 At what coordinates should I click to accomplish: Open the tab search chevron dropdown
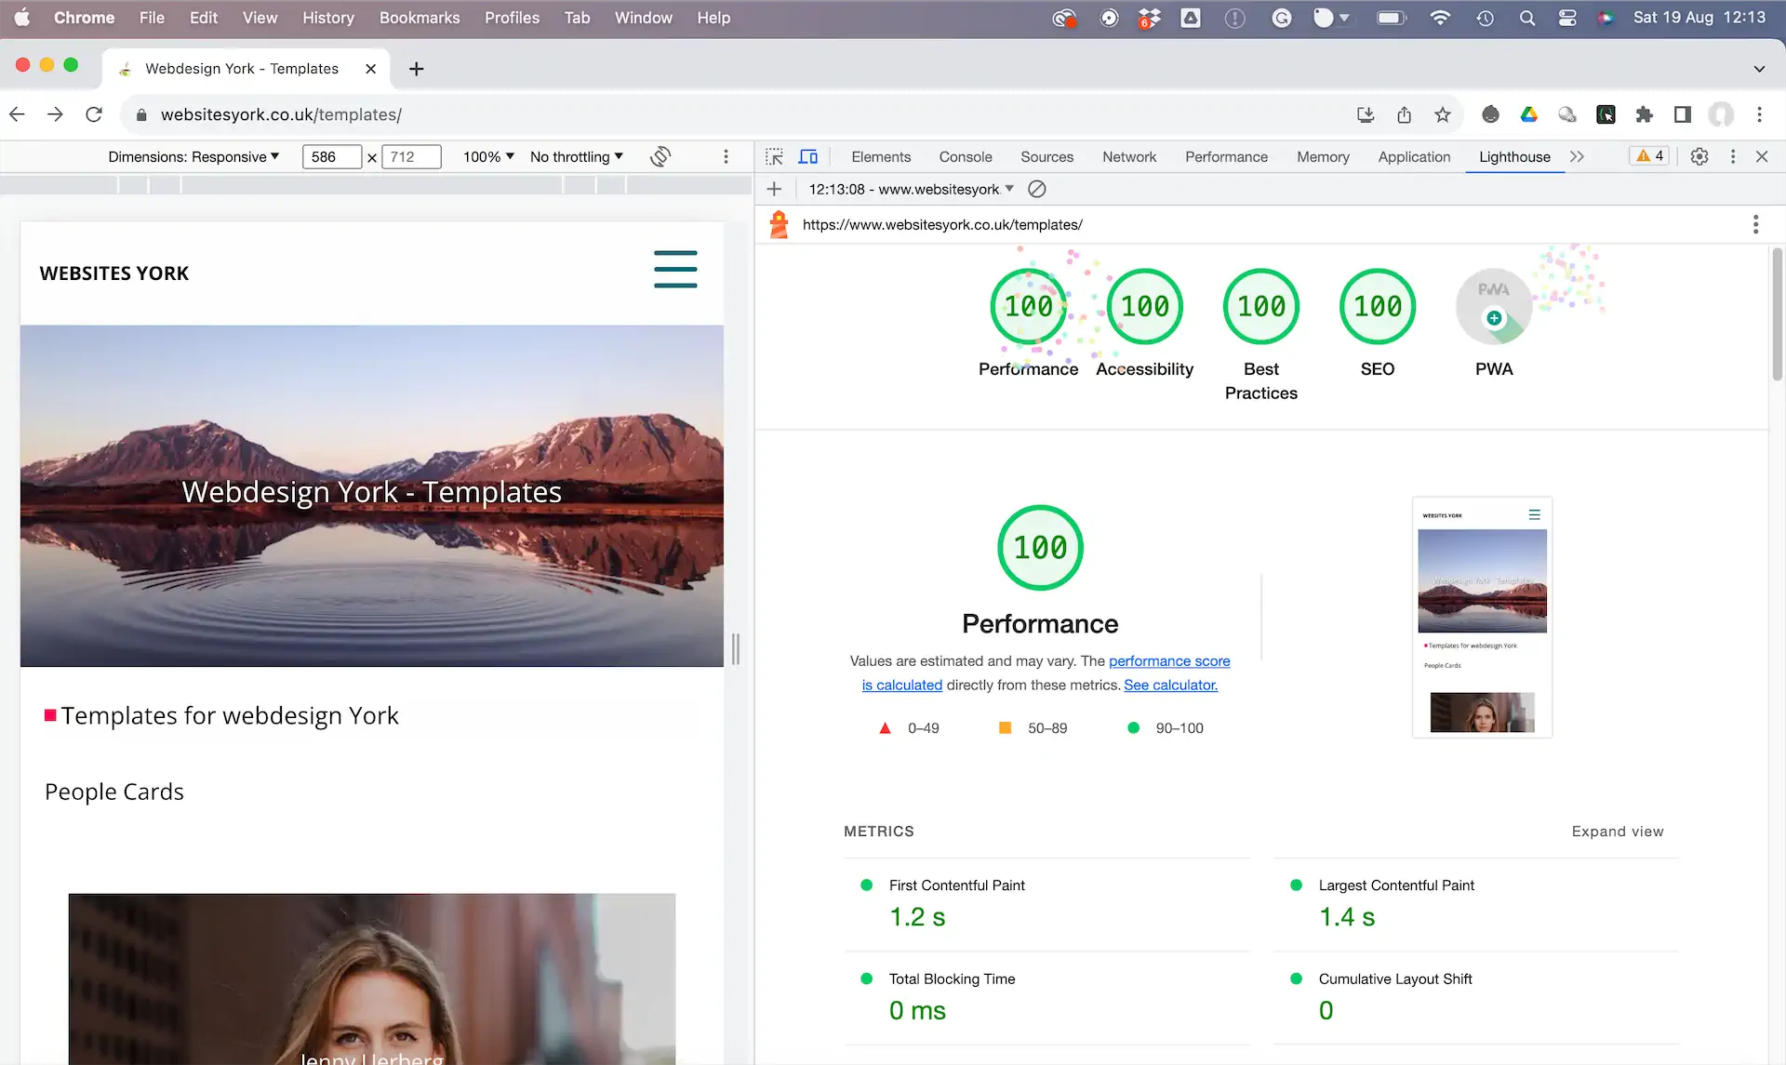pyautogui.click(x=1759, y=69)
